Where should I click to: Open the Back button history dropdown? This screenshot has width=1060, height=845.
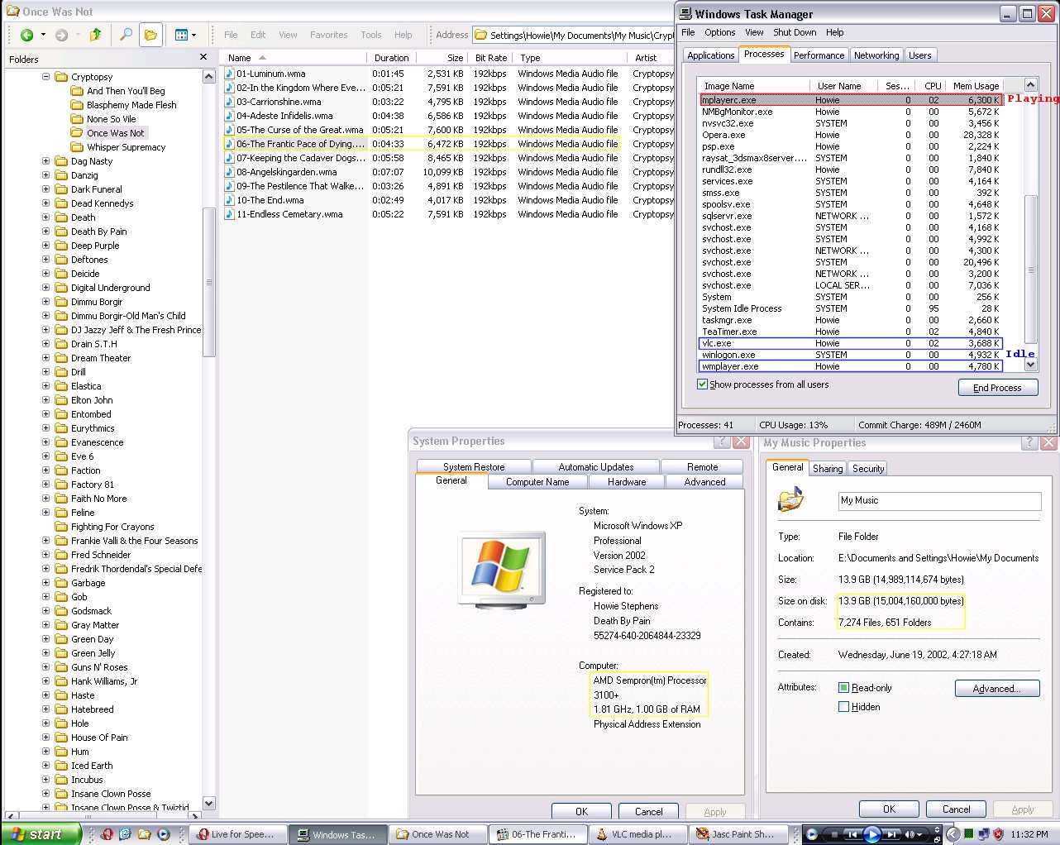point(43,35)
